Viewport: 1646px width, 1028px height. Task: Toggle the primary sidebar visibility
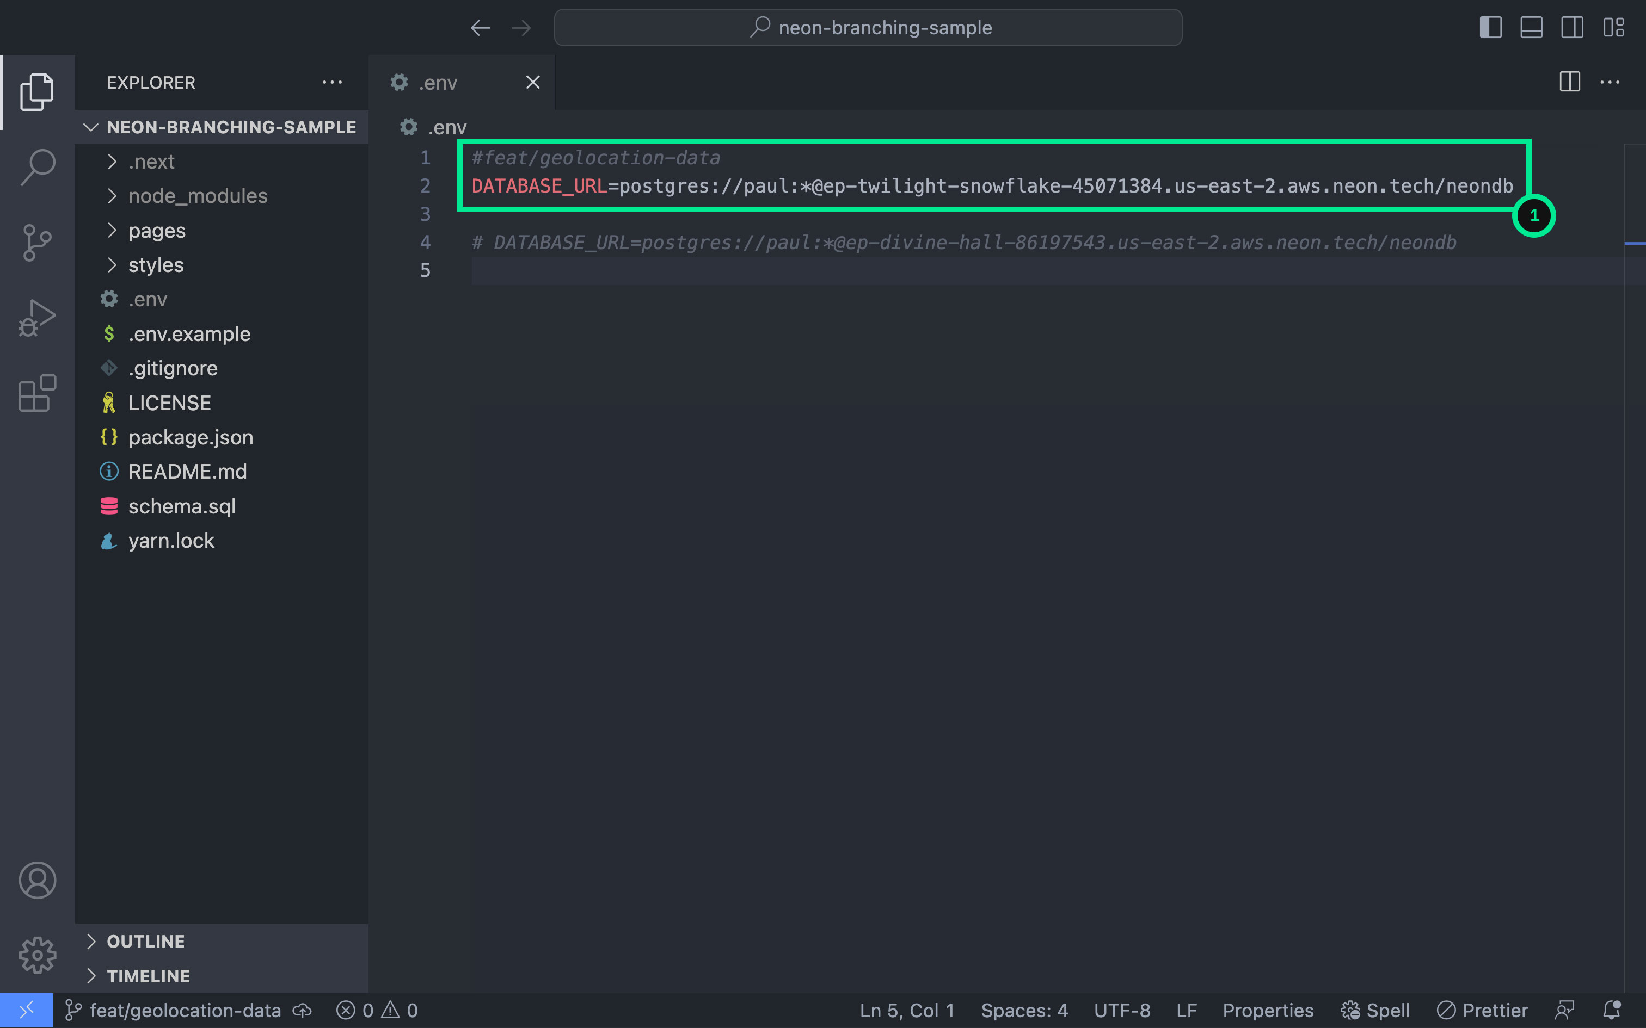click(x=1490, y=27)
